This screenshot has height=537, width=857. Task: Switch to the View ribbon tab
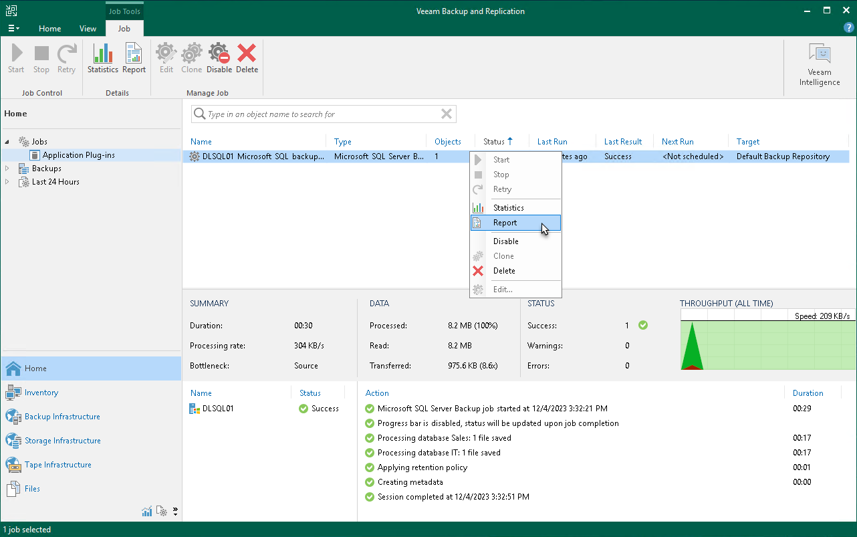[88, 29]
